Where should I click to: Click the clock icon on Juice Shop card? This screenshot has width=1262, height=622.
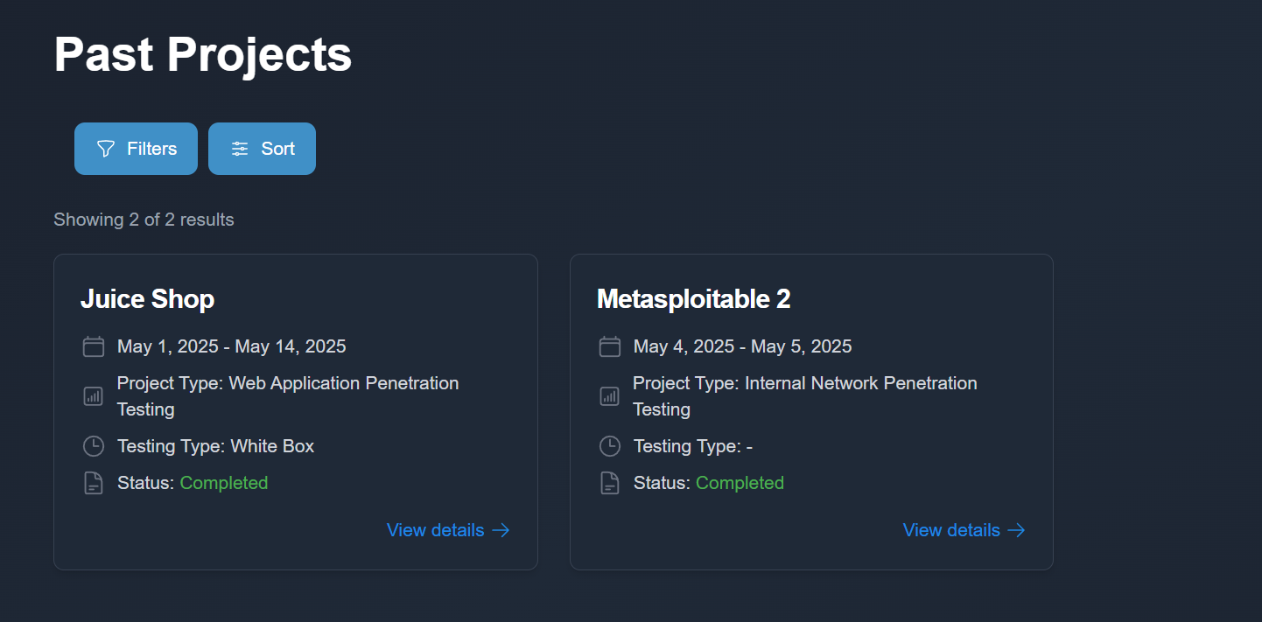94,446
